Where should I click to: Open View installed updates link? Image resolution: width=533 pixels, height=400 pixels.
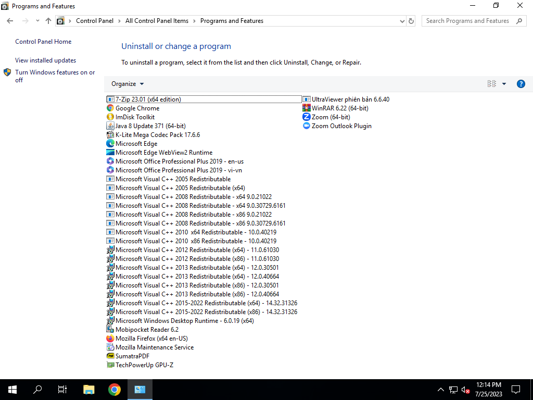46,60
